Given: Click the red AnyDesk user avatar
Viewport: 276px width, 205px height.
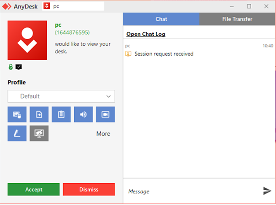Looking at the screenshot, I should click(x=27, y=40).
